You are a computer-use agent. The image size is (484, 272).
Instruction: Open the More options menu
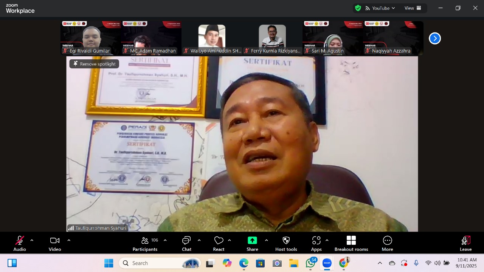point(387,244)
